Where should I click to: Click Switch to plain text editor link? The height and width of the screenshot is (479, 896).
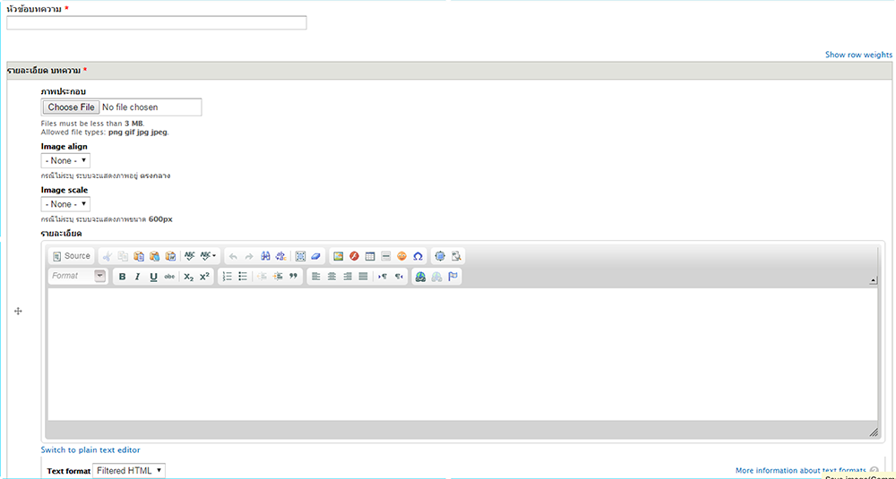pos(90,449)
